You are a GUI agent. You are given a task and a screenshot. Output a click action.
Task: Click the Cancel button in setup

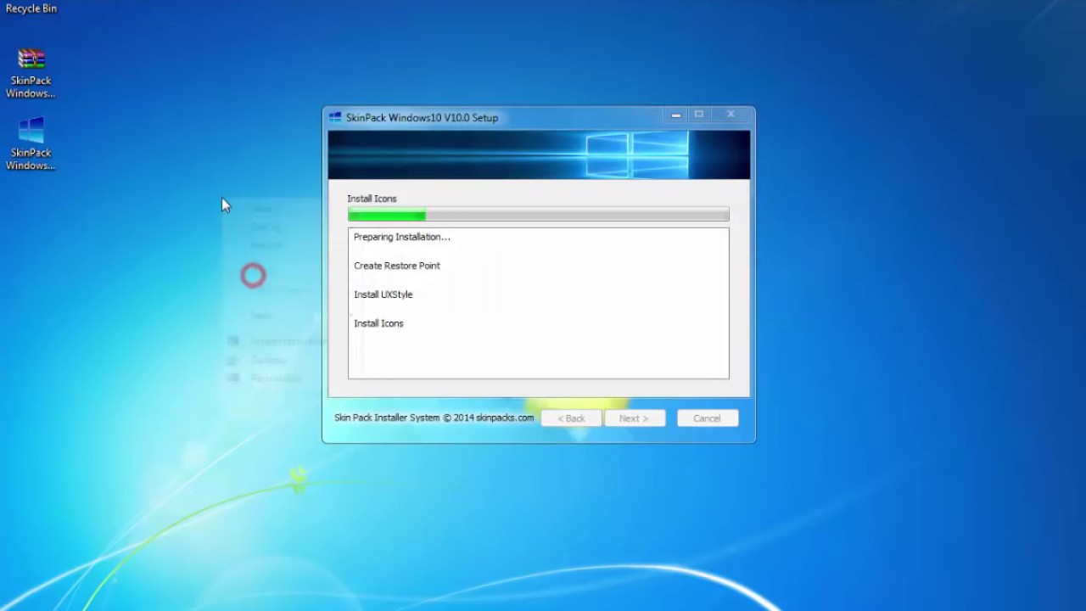pos(707,418)
